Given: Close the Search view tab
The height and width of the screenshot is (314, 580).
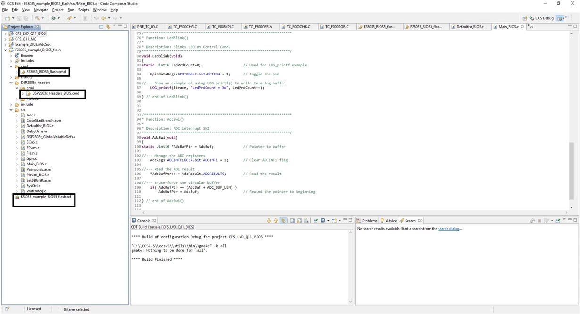Looking at the screenshot, I should click(420, 221).
